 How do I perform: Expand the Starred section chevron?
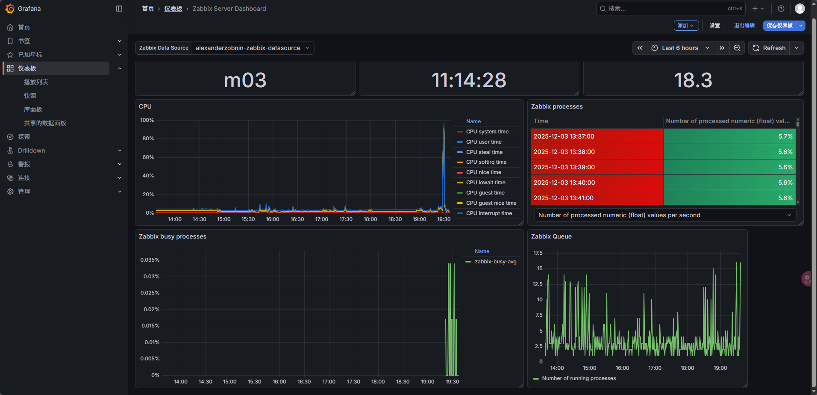(x=120, y=55)
